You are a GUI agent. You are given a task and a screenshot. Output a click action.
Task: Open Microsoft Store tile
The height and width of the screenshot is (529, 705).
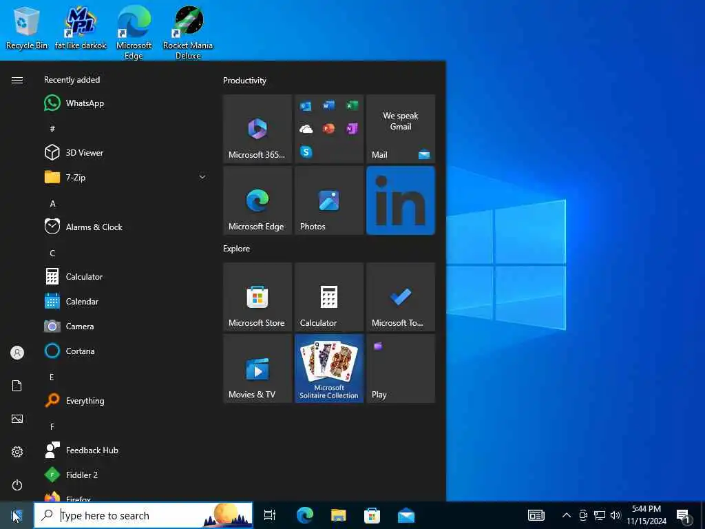[257, 297]
